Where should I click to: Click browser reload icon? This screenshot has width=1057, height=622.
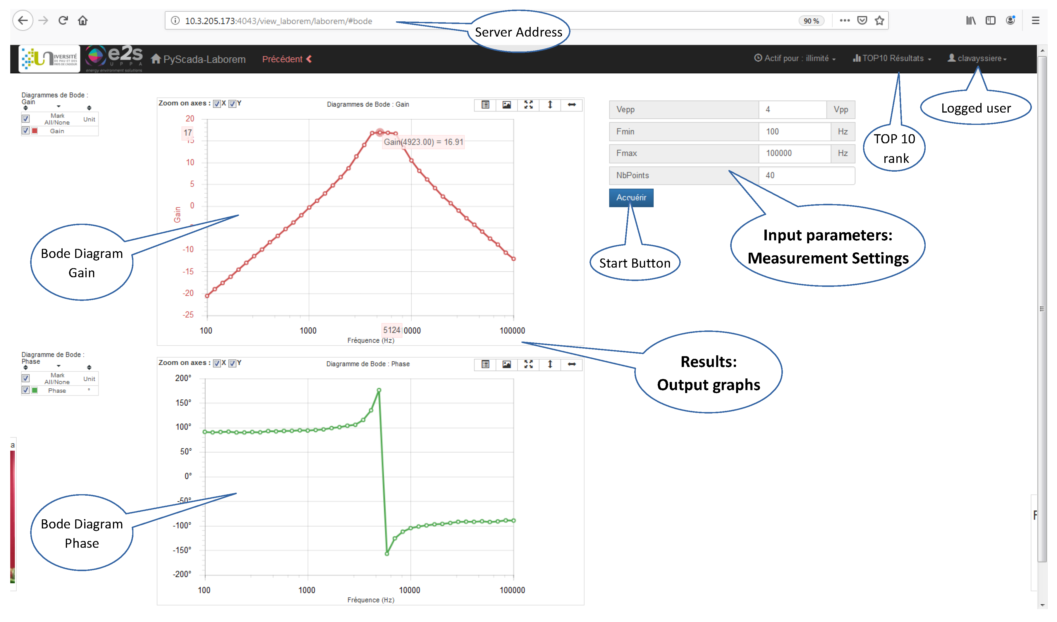63,20
